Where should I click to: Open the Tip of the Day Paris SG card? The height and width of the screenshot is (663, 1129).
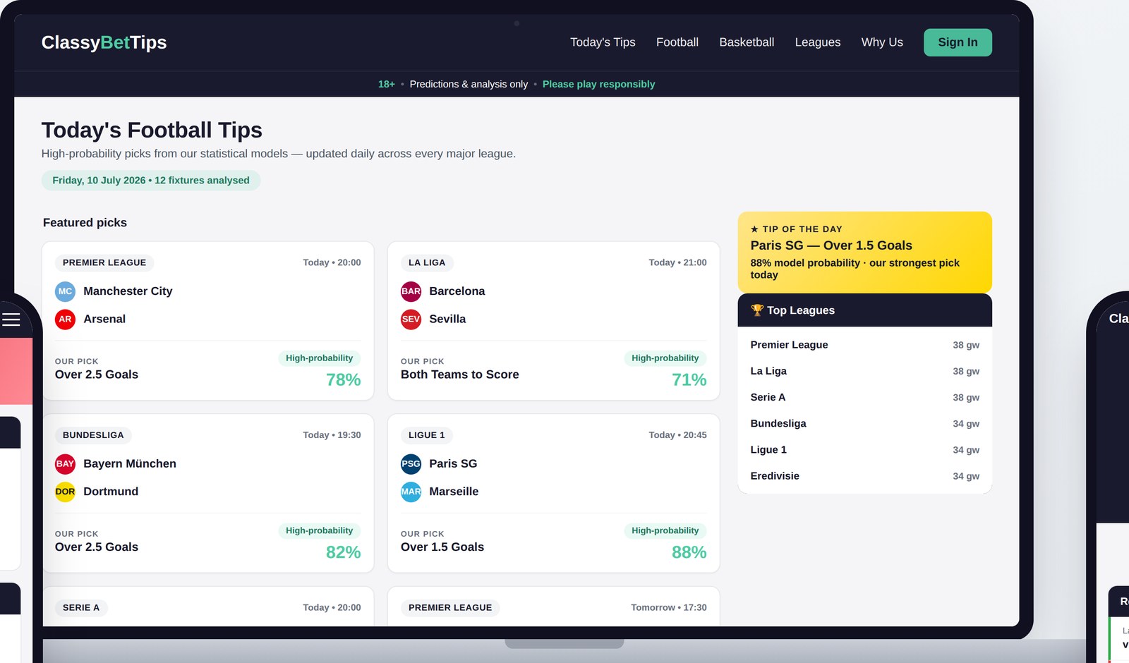tap(864, 252)
